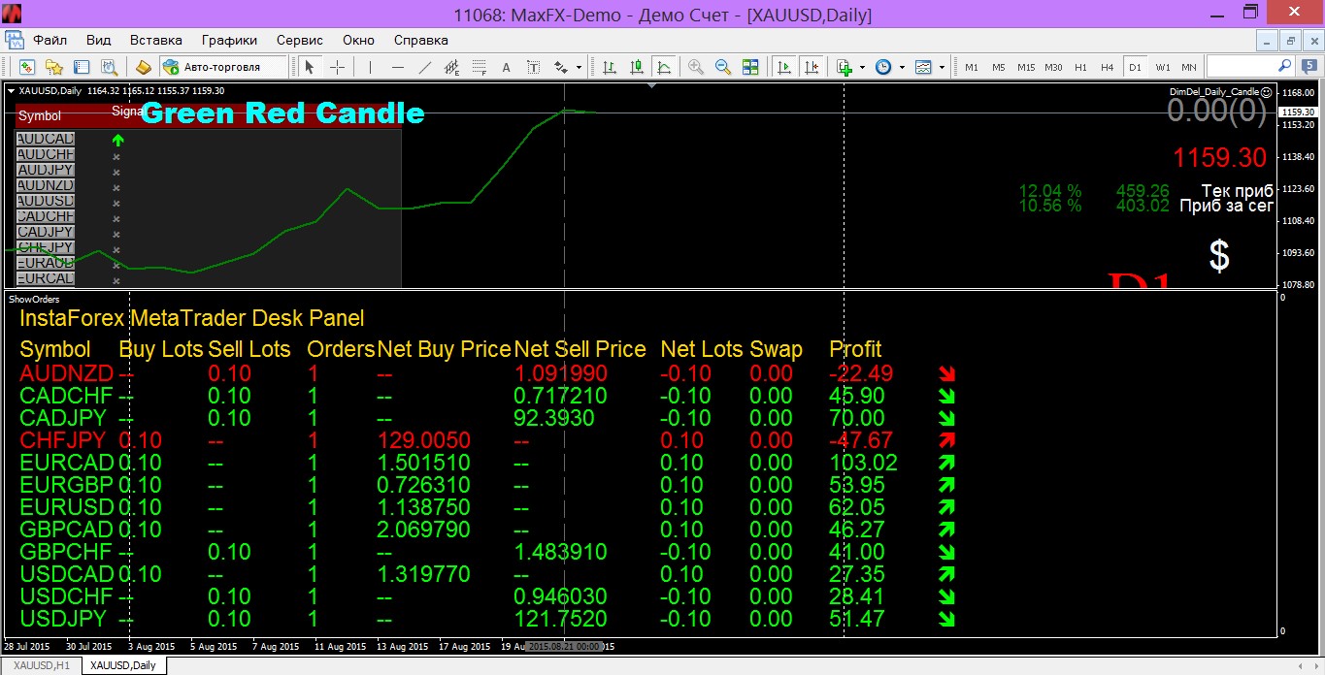Click the AUDJPY symbol button
Screen dimensions: 1325x675
46,170
